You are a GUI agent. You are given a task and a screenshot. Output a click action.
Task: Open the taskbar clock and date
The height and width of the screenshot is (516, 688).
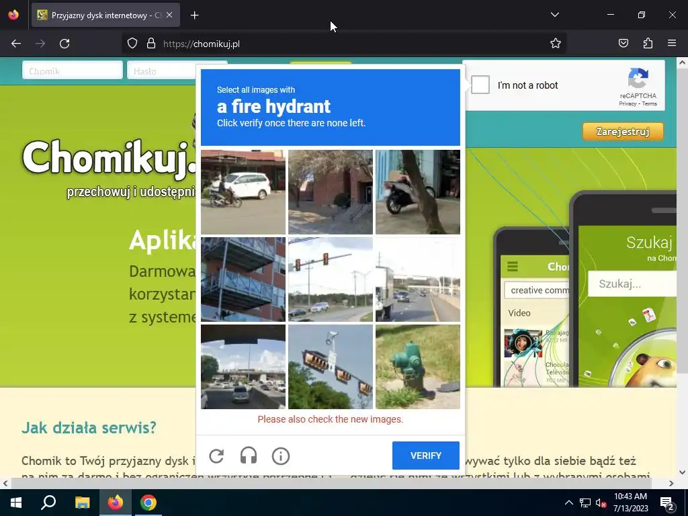click(630, 503)
